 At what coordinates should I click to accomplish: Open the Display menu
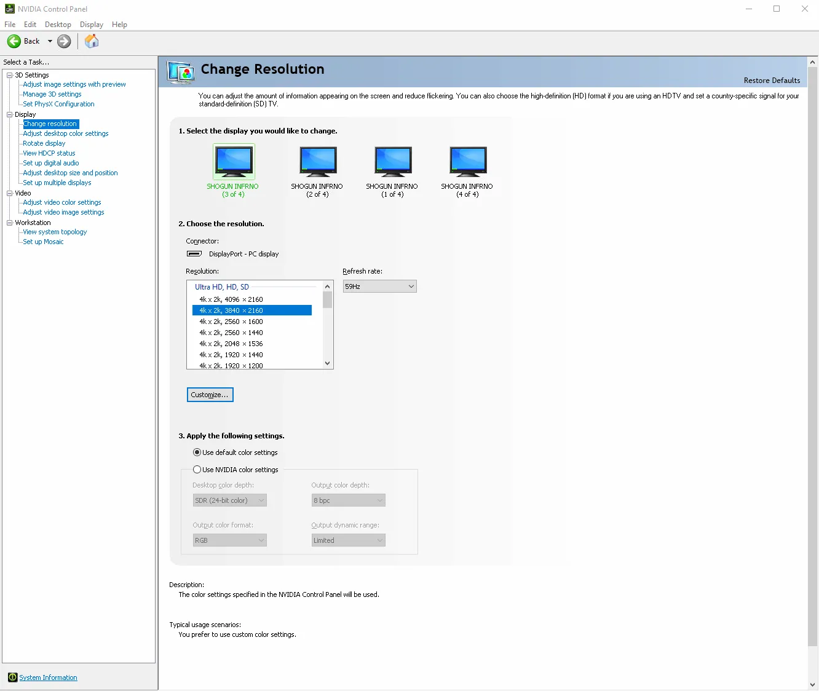click(x=92, y=25)
